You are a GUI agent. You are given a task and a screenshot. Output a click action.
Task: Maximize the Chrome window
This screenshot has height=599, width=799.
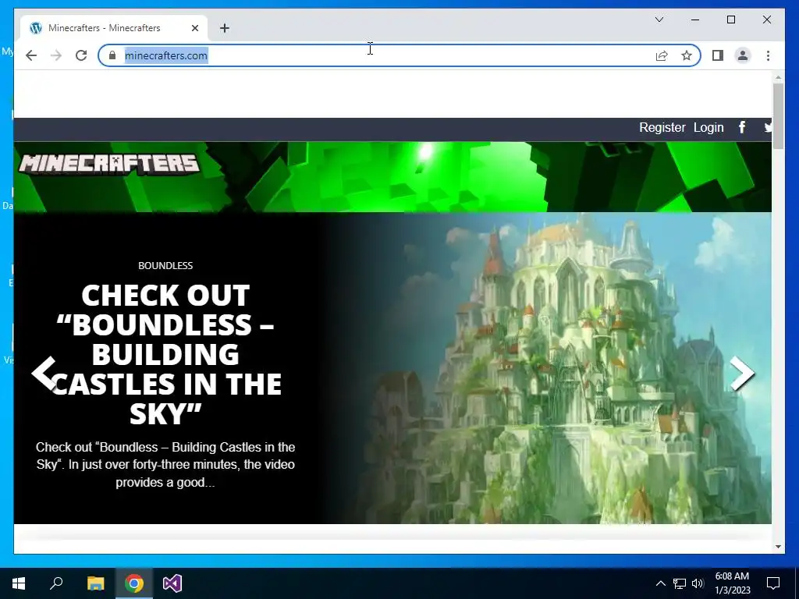pos(730,19)
